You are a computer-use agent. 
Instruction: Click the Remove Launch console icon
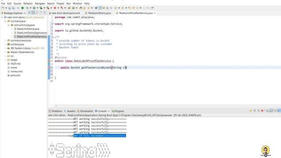pyautogui.click(x=255, y=111)
